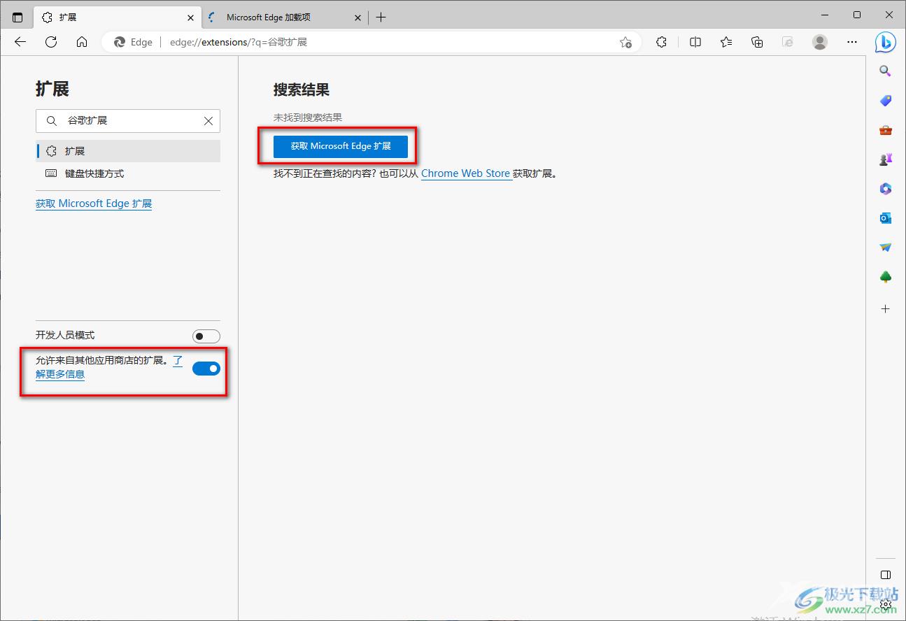Click the 搜索结果 heading
This screenshot has width=906, height=621.
pyautogui.click(x=302, y=90)
